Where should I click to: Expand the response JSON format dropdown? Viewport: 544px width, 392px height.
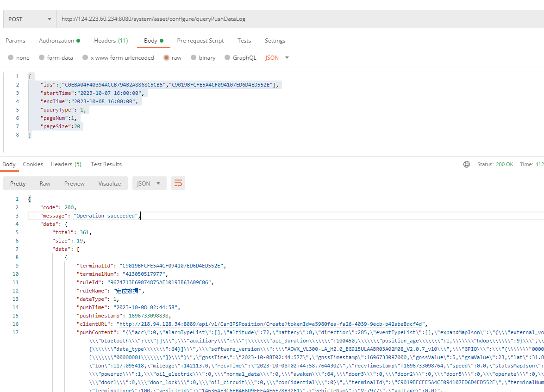(149, 184)
